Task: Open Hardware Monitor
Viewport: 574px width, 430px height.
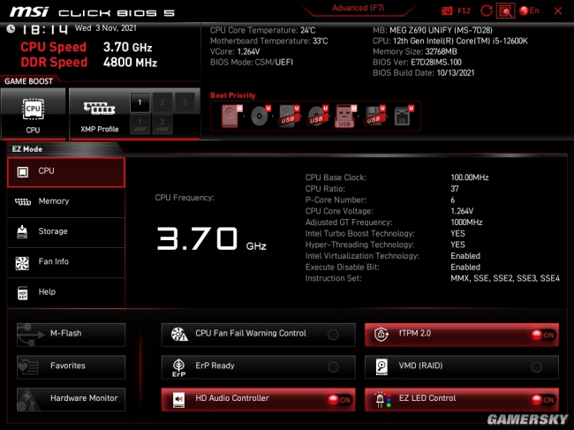Action: [x=71, y=399]
